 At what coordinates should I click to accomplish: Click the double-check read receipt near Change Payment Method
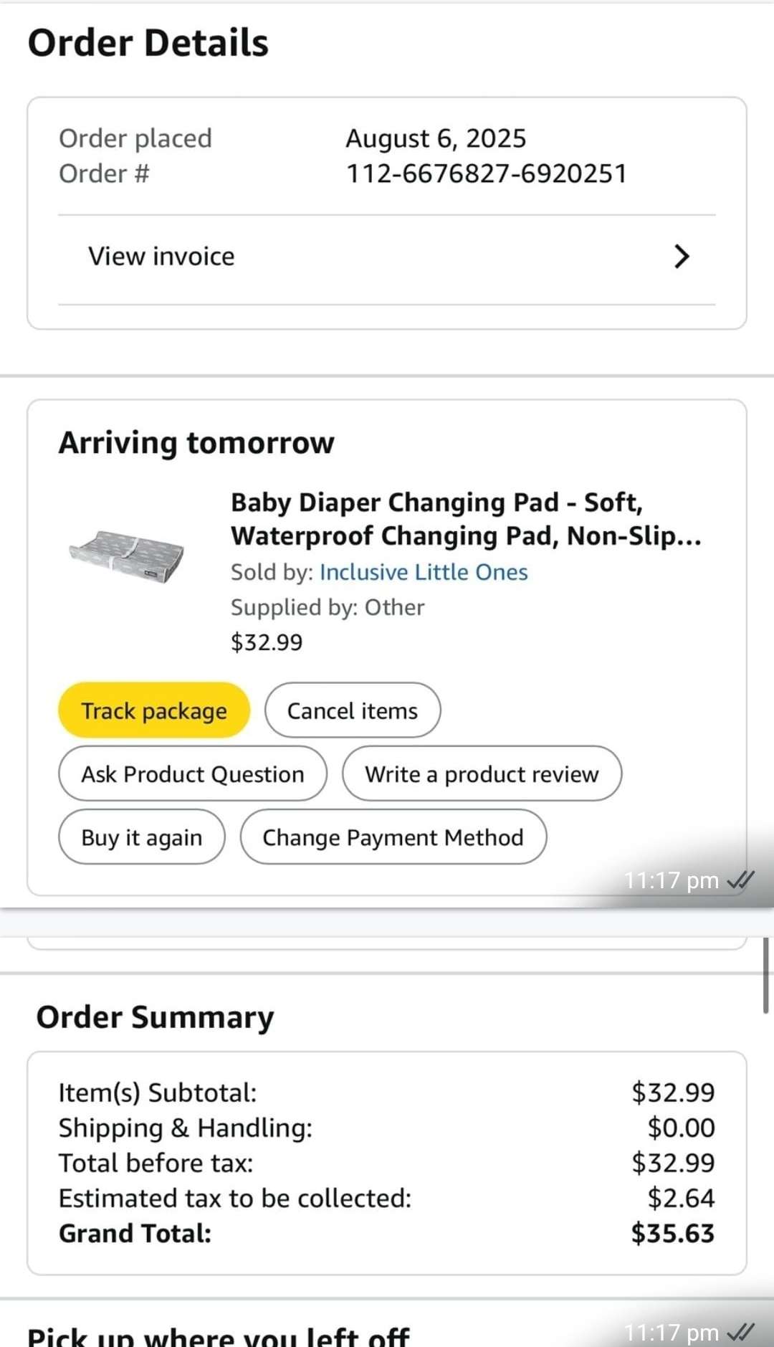tap(740, 880)
